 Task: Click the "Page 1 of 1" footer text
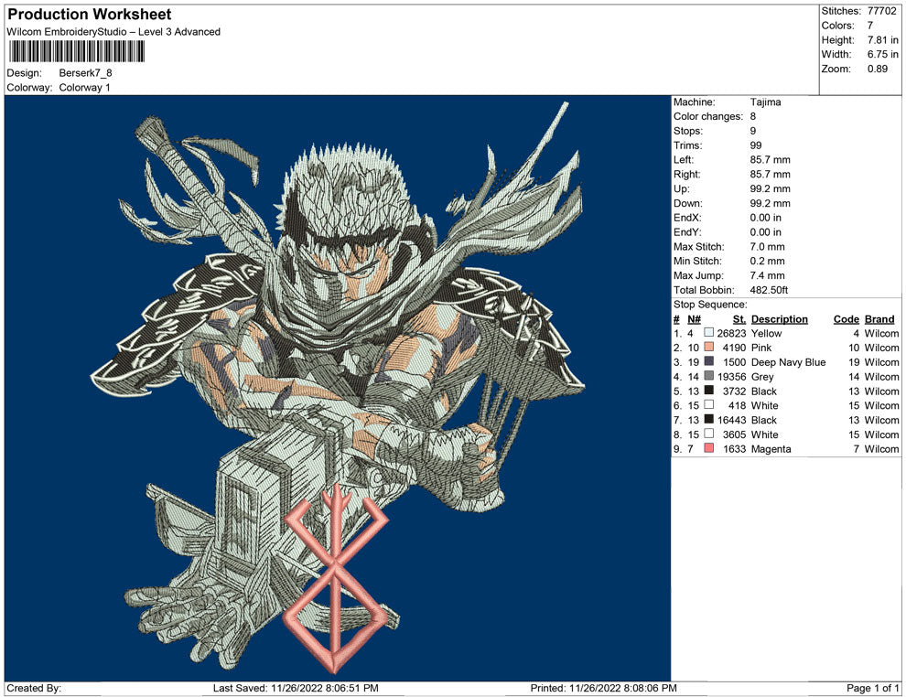872,688
